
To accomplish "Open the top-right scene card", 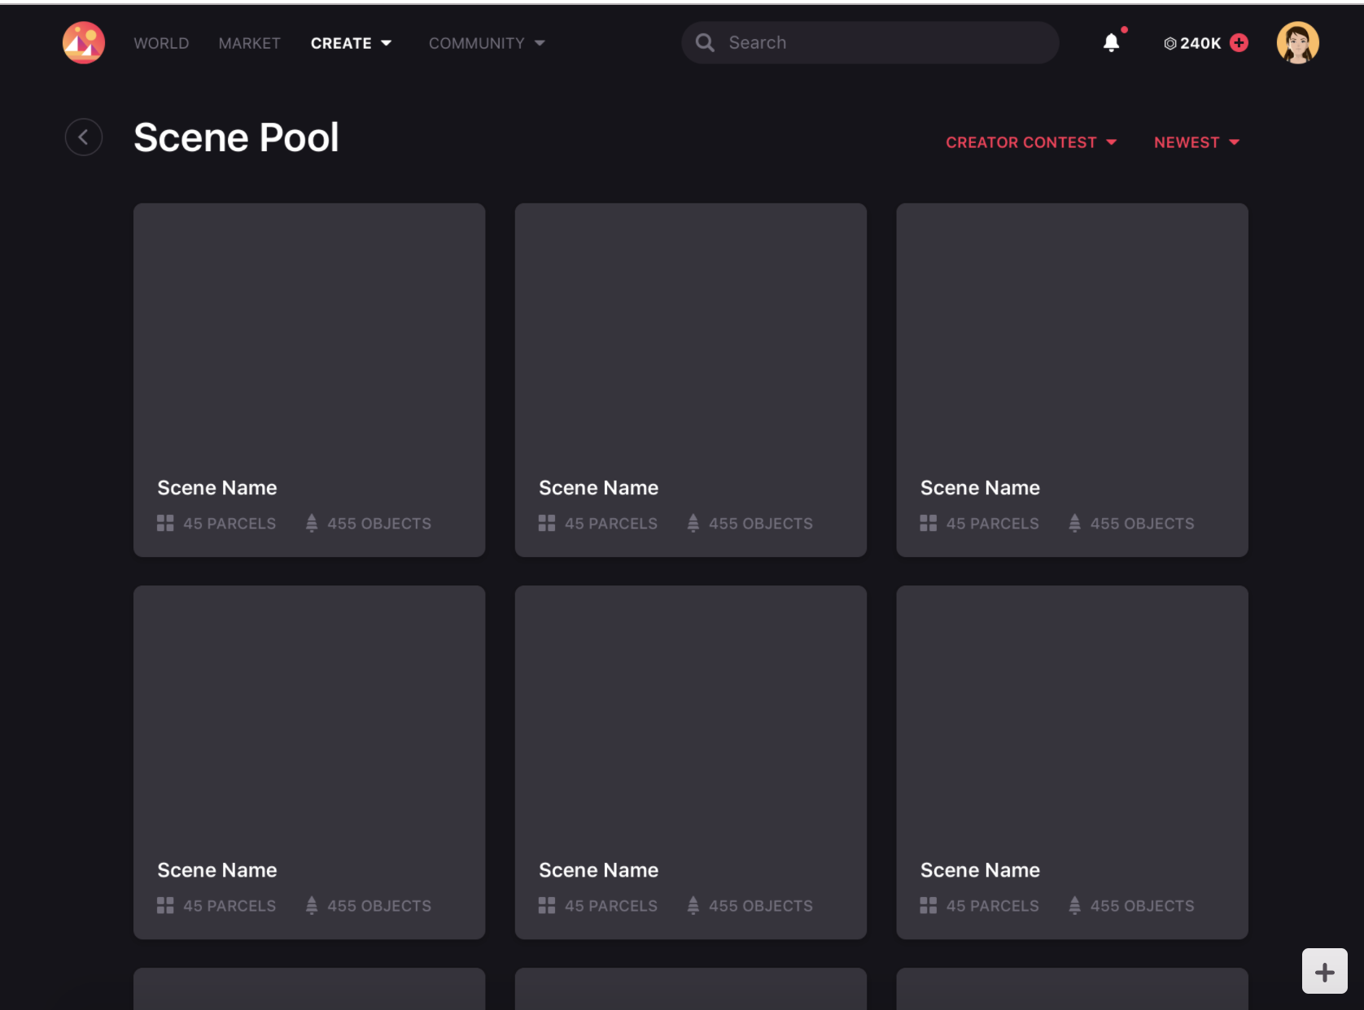I will point(1072,380).
